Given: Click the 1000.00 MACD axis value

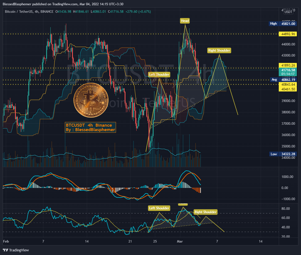Looking at the screenshot, I should coord(287,177).
